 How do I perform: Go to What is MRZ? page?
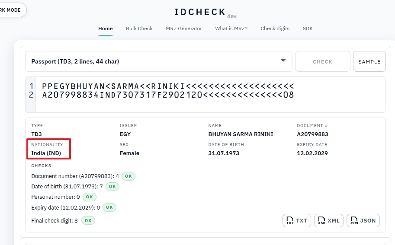click(x=231, y=29)
